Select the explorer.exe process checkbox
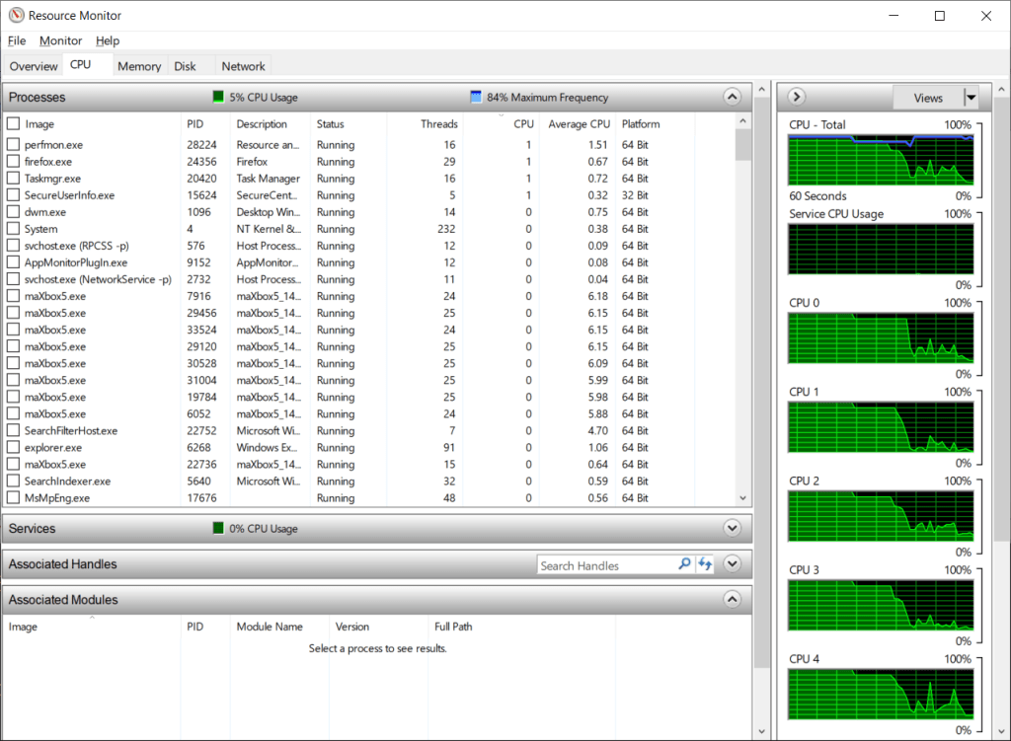This screenshot has width=1011, height=741. click(14, 448)
